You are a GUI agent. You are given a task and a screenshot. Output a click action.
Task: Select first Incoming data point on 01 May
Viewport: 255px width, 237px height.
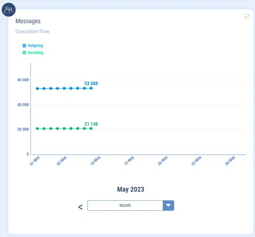coord(37,128)
